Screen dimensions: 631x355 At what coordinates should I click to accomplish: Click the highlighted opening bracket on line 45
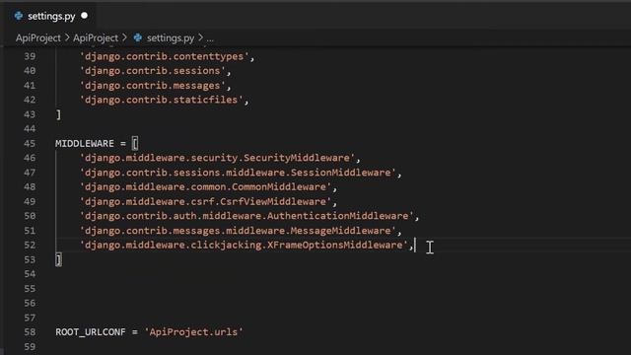click(135, 143)
